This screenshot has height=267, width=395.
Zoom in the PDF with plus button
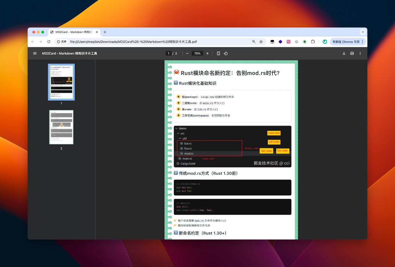pos(207,53)
